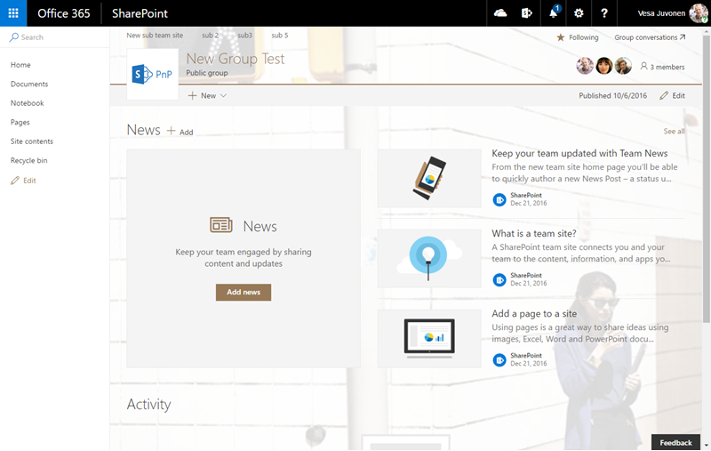This screenshot has width=711, height=451.
Task: Open the OneDrive cloud icon in header
Action: 500,13
